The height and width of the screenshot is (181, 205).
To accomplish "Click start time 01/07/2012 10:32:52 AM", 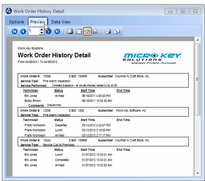I will [x=97, y=165].
